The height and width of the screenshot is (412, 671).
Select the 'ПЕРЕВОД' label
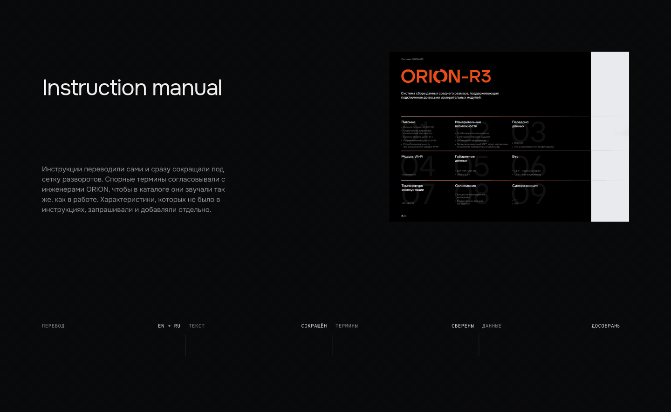tap(53, 326)
